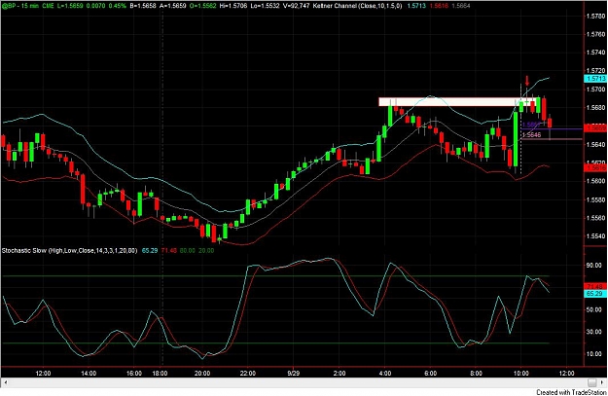This screenshot has height=396, width=608.
Task: Click the 1.5780 price axis label
Action: coord(595,16)
